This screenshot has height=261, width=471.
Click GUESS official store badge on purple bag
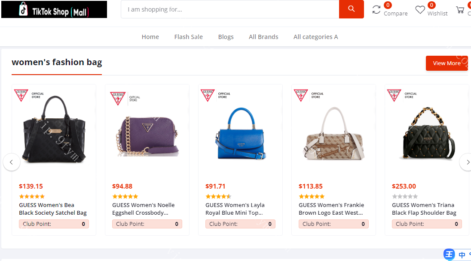125,98
